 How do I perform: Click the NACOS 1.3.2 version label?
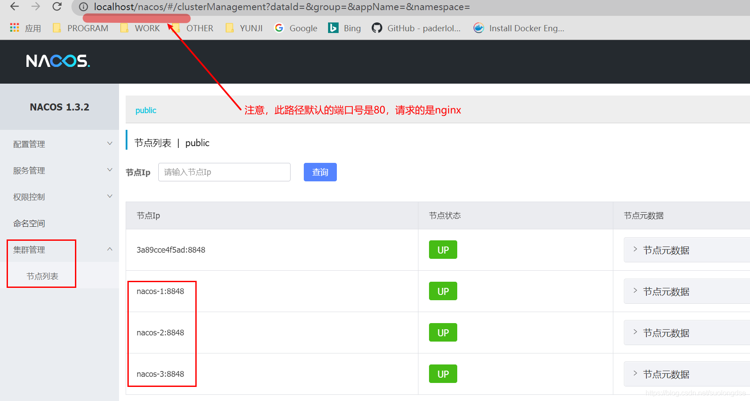click(60, 107)
